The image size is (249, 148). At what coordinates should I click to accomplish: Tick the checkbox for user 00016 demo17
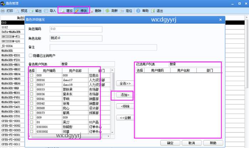(32, 81)
